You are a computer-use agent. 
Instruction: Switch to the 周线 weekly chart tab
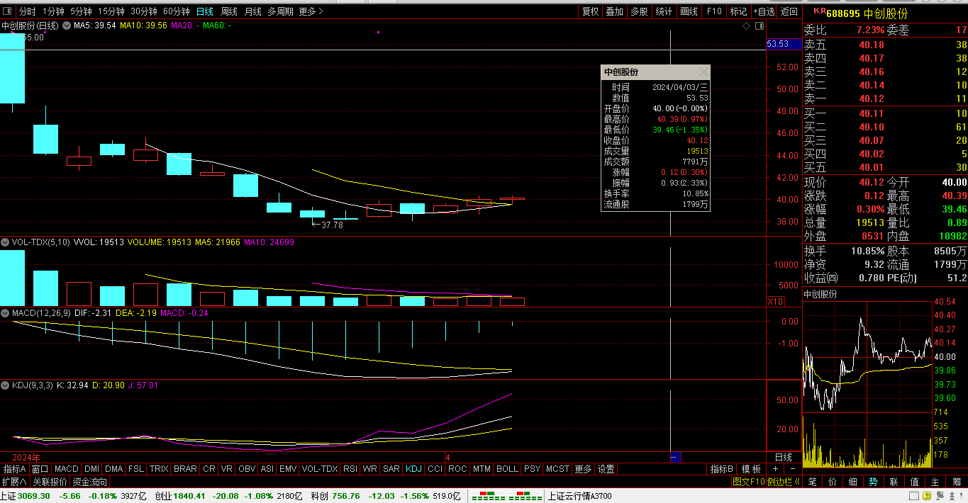tap(229, 11)
